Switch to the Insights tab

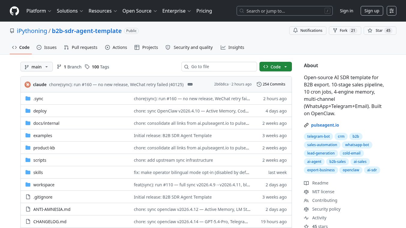pyautogui.click(x=232, y=47)
